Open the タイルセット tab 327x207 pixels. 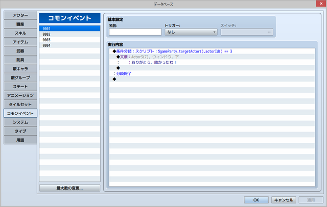pyautogui.click(x=20, y=105)
